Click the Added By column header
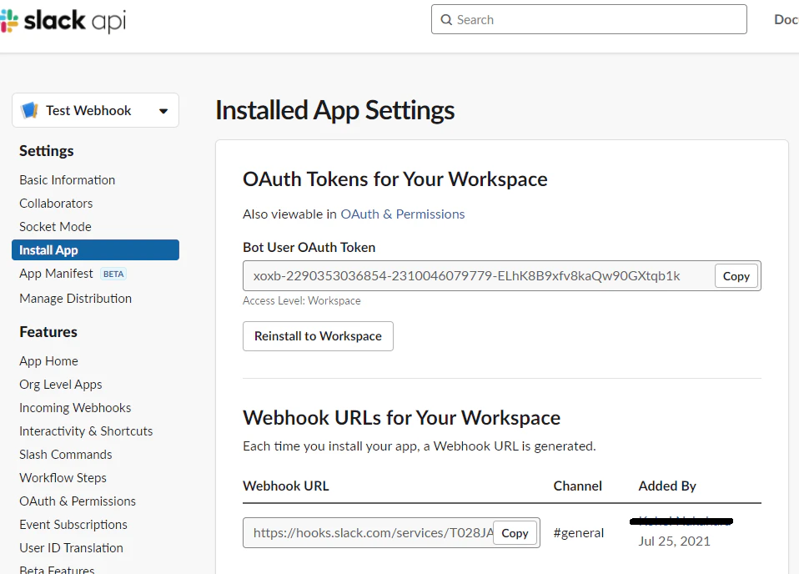The width and height of the screenshot is (799, 574). click(667, 486)
